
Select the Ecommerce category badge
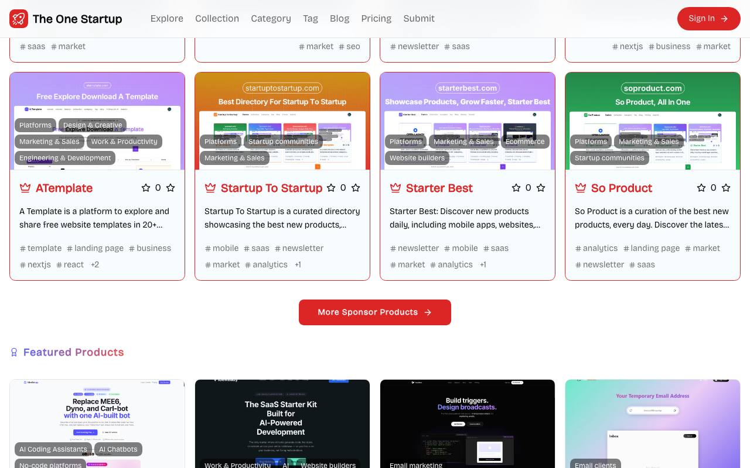pos(525,142)
